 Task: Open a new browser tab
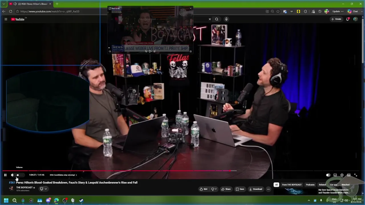point(57,4)
